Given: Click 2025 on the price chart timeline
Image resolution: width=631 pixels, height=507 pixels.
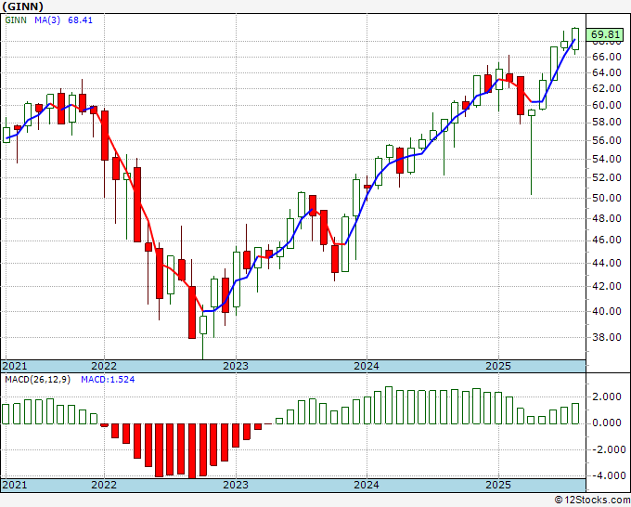Looking at the screenshot, I should click(498, 366).
